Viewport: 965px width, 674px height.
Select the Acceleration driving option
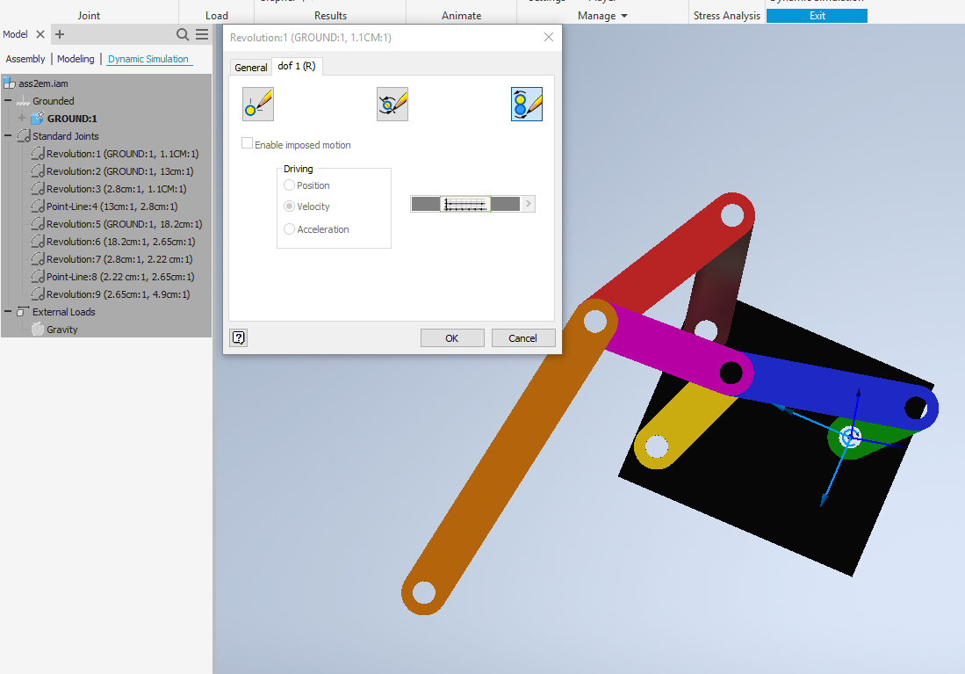click(x=289, y=229)
